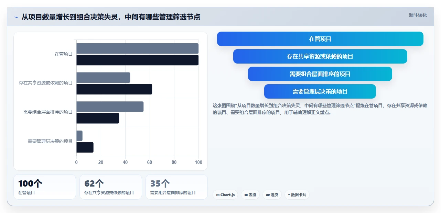Click the 存在共享资源或依赖的项目 axis label in chart
The image size is (441, 213).
pyautogui.click(x=46, y=83)
